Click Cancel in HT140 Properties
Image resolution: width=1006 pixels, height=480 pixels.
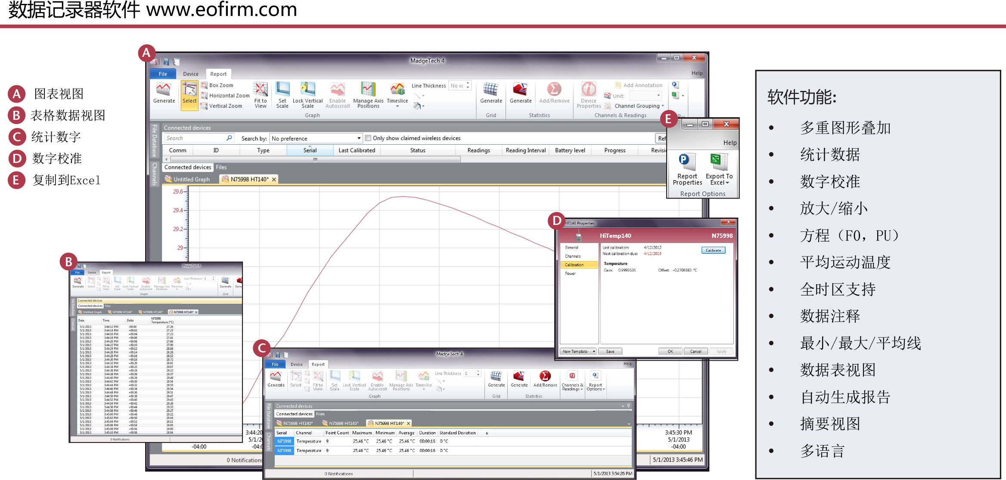coord(696,352)
